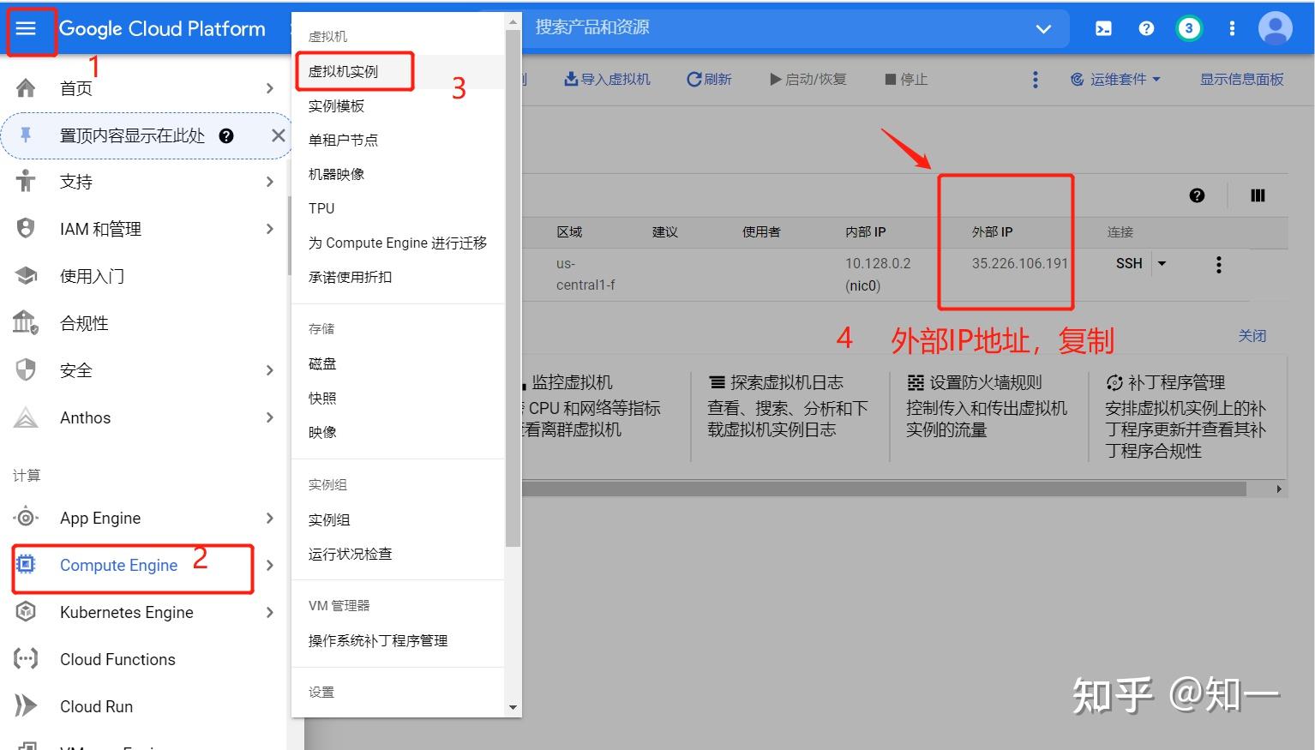Click the Anthos triangle icon
Screen dimensions: 1315x750
coord(26,417)
